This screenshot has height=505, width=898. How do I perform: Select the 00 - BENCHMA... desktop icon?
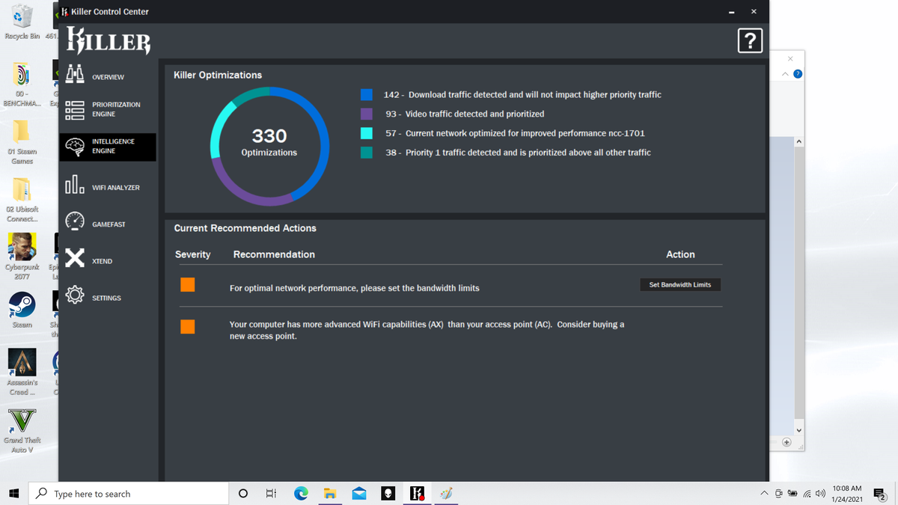tap(22, 85)
